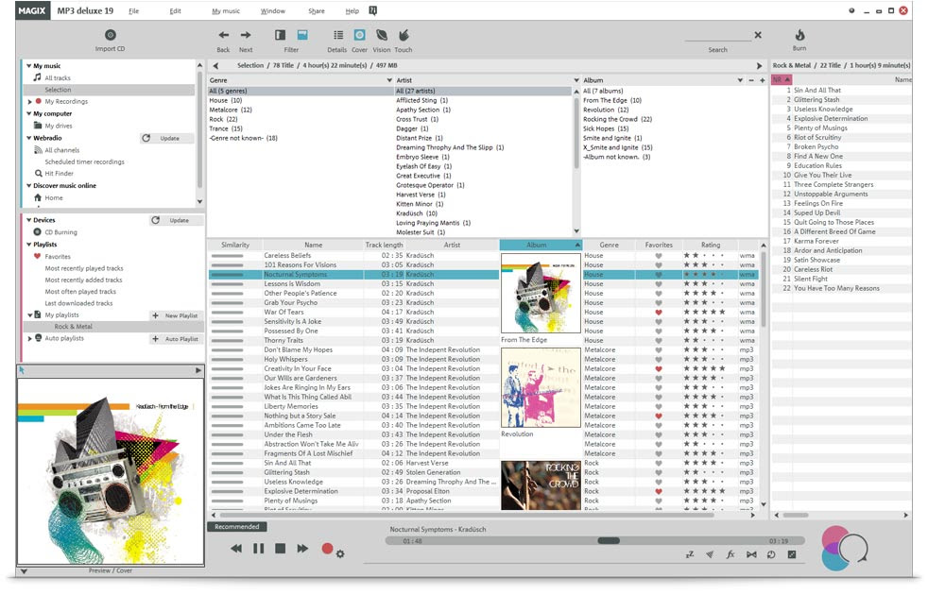The image size is (928, 595).
Task: Toggle the crossfade bow-tie icon
Action: click(x=751, y=555)
